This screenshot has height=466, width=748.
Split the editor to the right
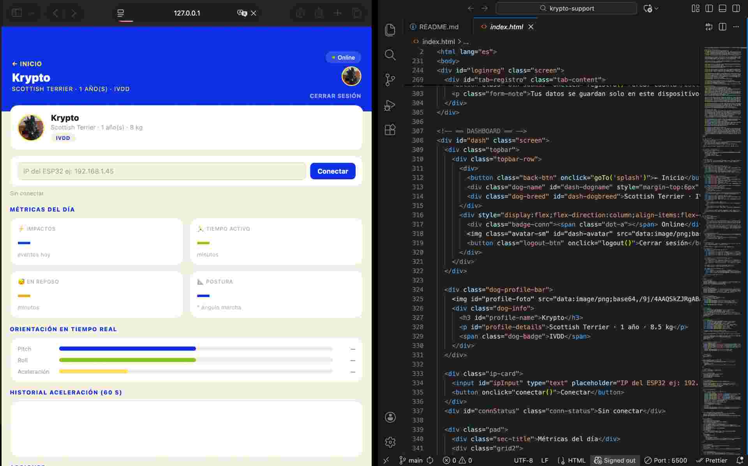click(722, 27)
